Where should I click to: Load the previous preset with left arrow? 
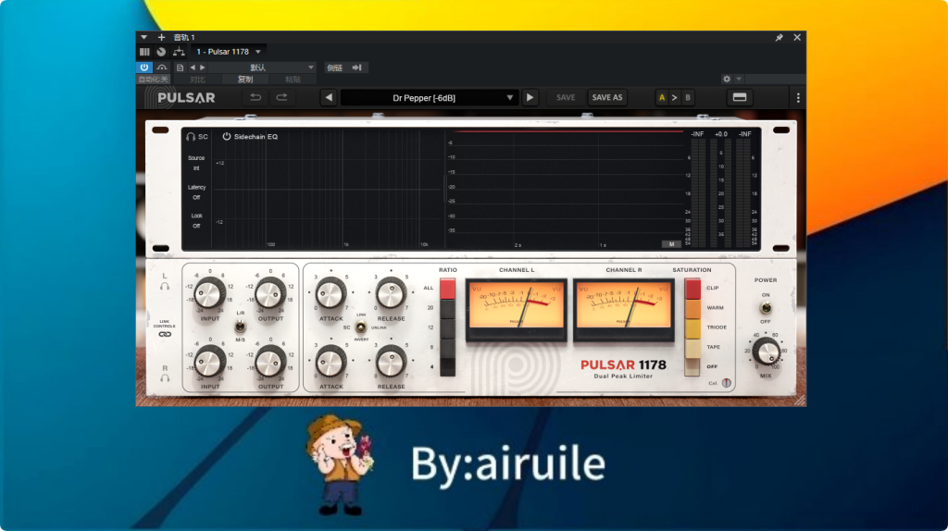(x=329, y=97)
